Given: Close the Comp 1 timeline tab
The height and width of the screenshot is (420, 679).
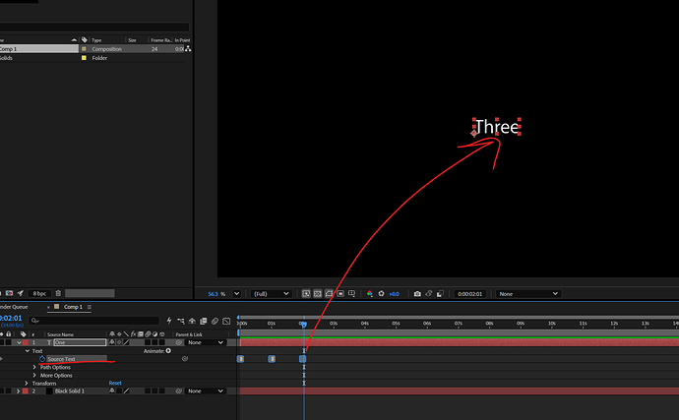Looking at the screenshot, I should coord(48,307).
